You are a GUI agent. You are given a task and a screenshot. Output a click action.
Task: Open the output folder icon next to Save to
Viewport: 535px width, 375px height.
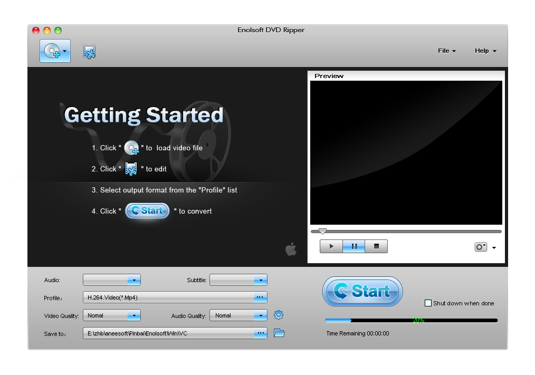[279, 333]
